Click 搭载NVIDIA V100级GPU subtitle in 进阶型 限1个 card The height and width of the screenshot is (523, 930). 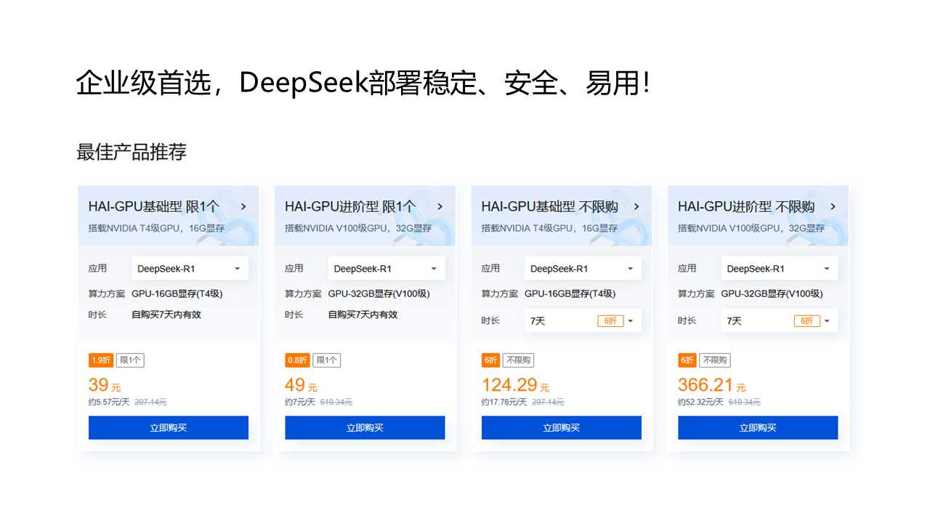[x=358, y=228]
